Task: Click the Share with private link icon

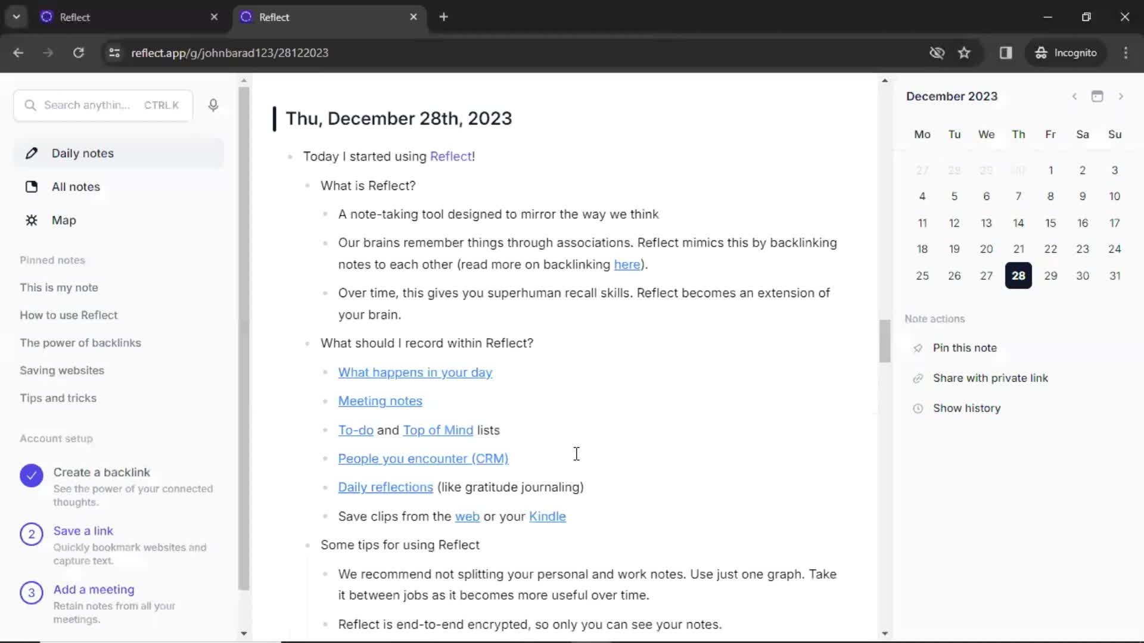Action: click(918, 377)
